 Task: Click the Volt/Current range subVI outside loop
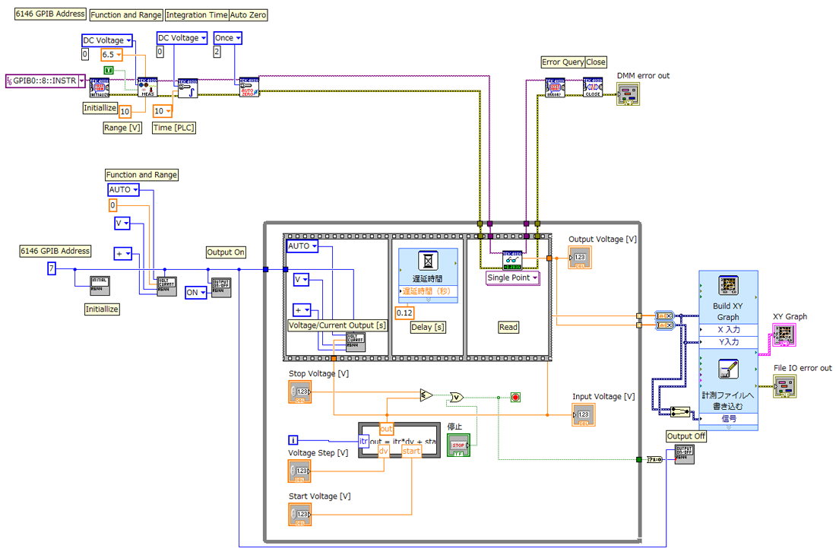coord(166,287)
